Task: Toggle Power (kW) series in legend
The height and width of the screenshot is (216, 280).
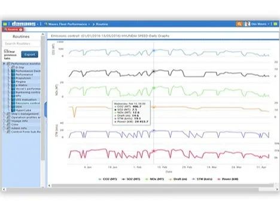Action: pyautogui.click(x=228, y=179)
